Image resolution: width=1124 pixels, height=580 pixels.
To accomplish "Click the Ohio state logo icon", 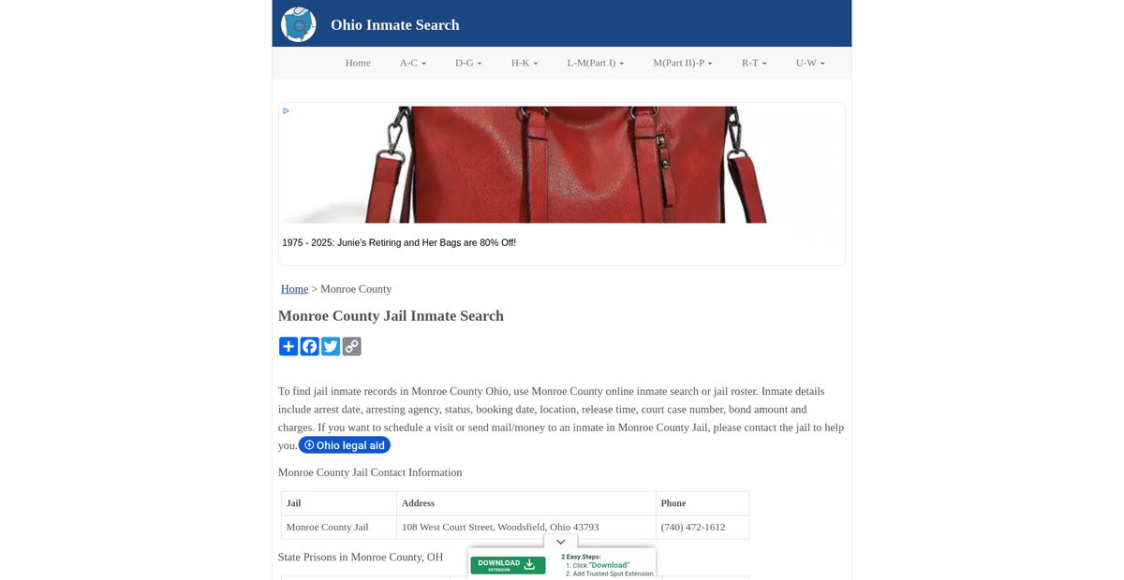I will (299, 24).
